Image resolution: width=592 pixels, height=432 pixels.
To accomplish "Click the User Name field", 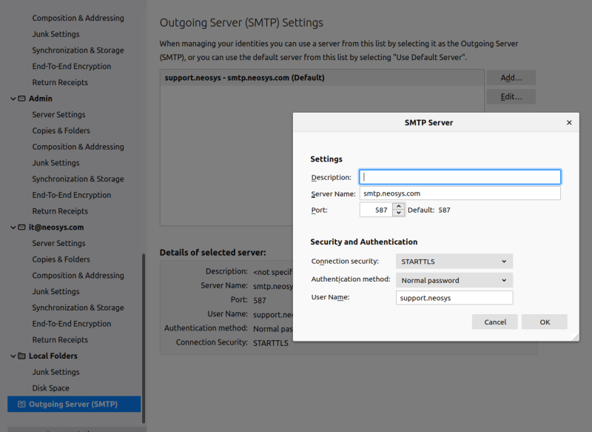I will pyautogui.click(x=454, y=298).
